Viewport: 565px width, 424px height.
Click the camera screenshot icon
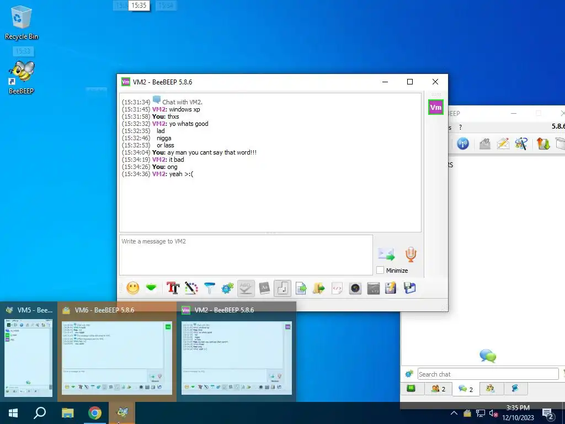click(x=355, y=288)
